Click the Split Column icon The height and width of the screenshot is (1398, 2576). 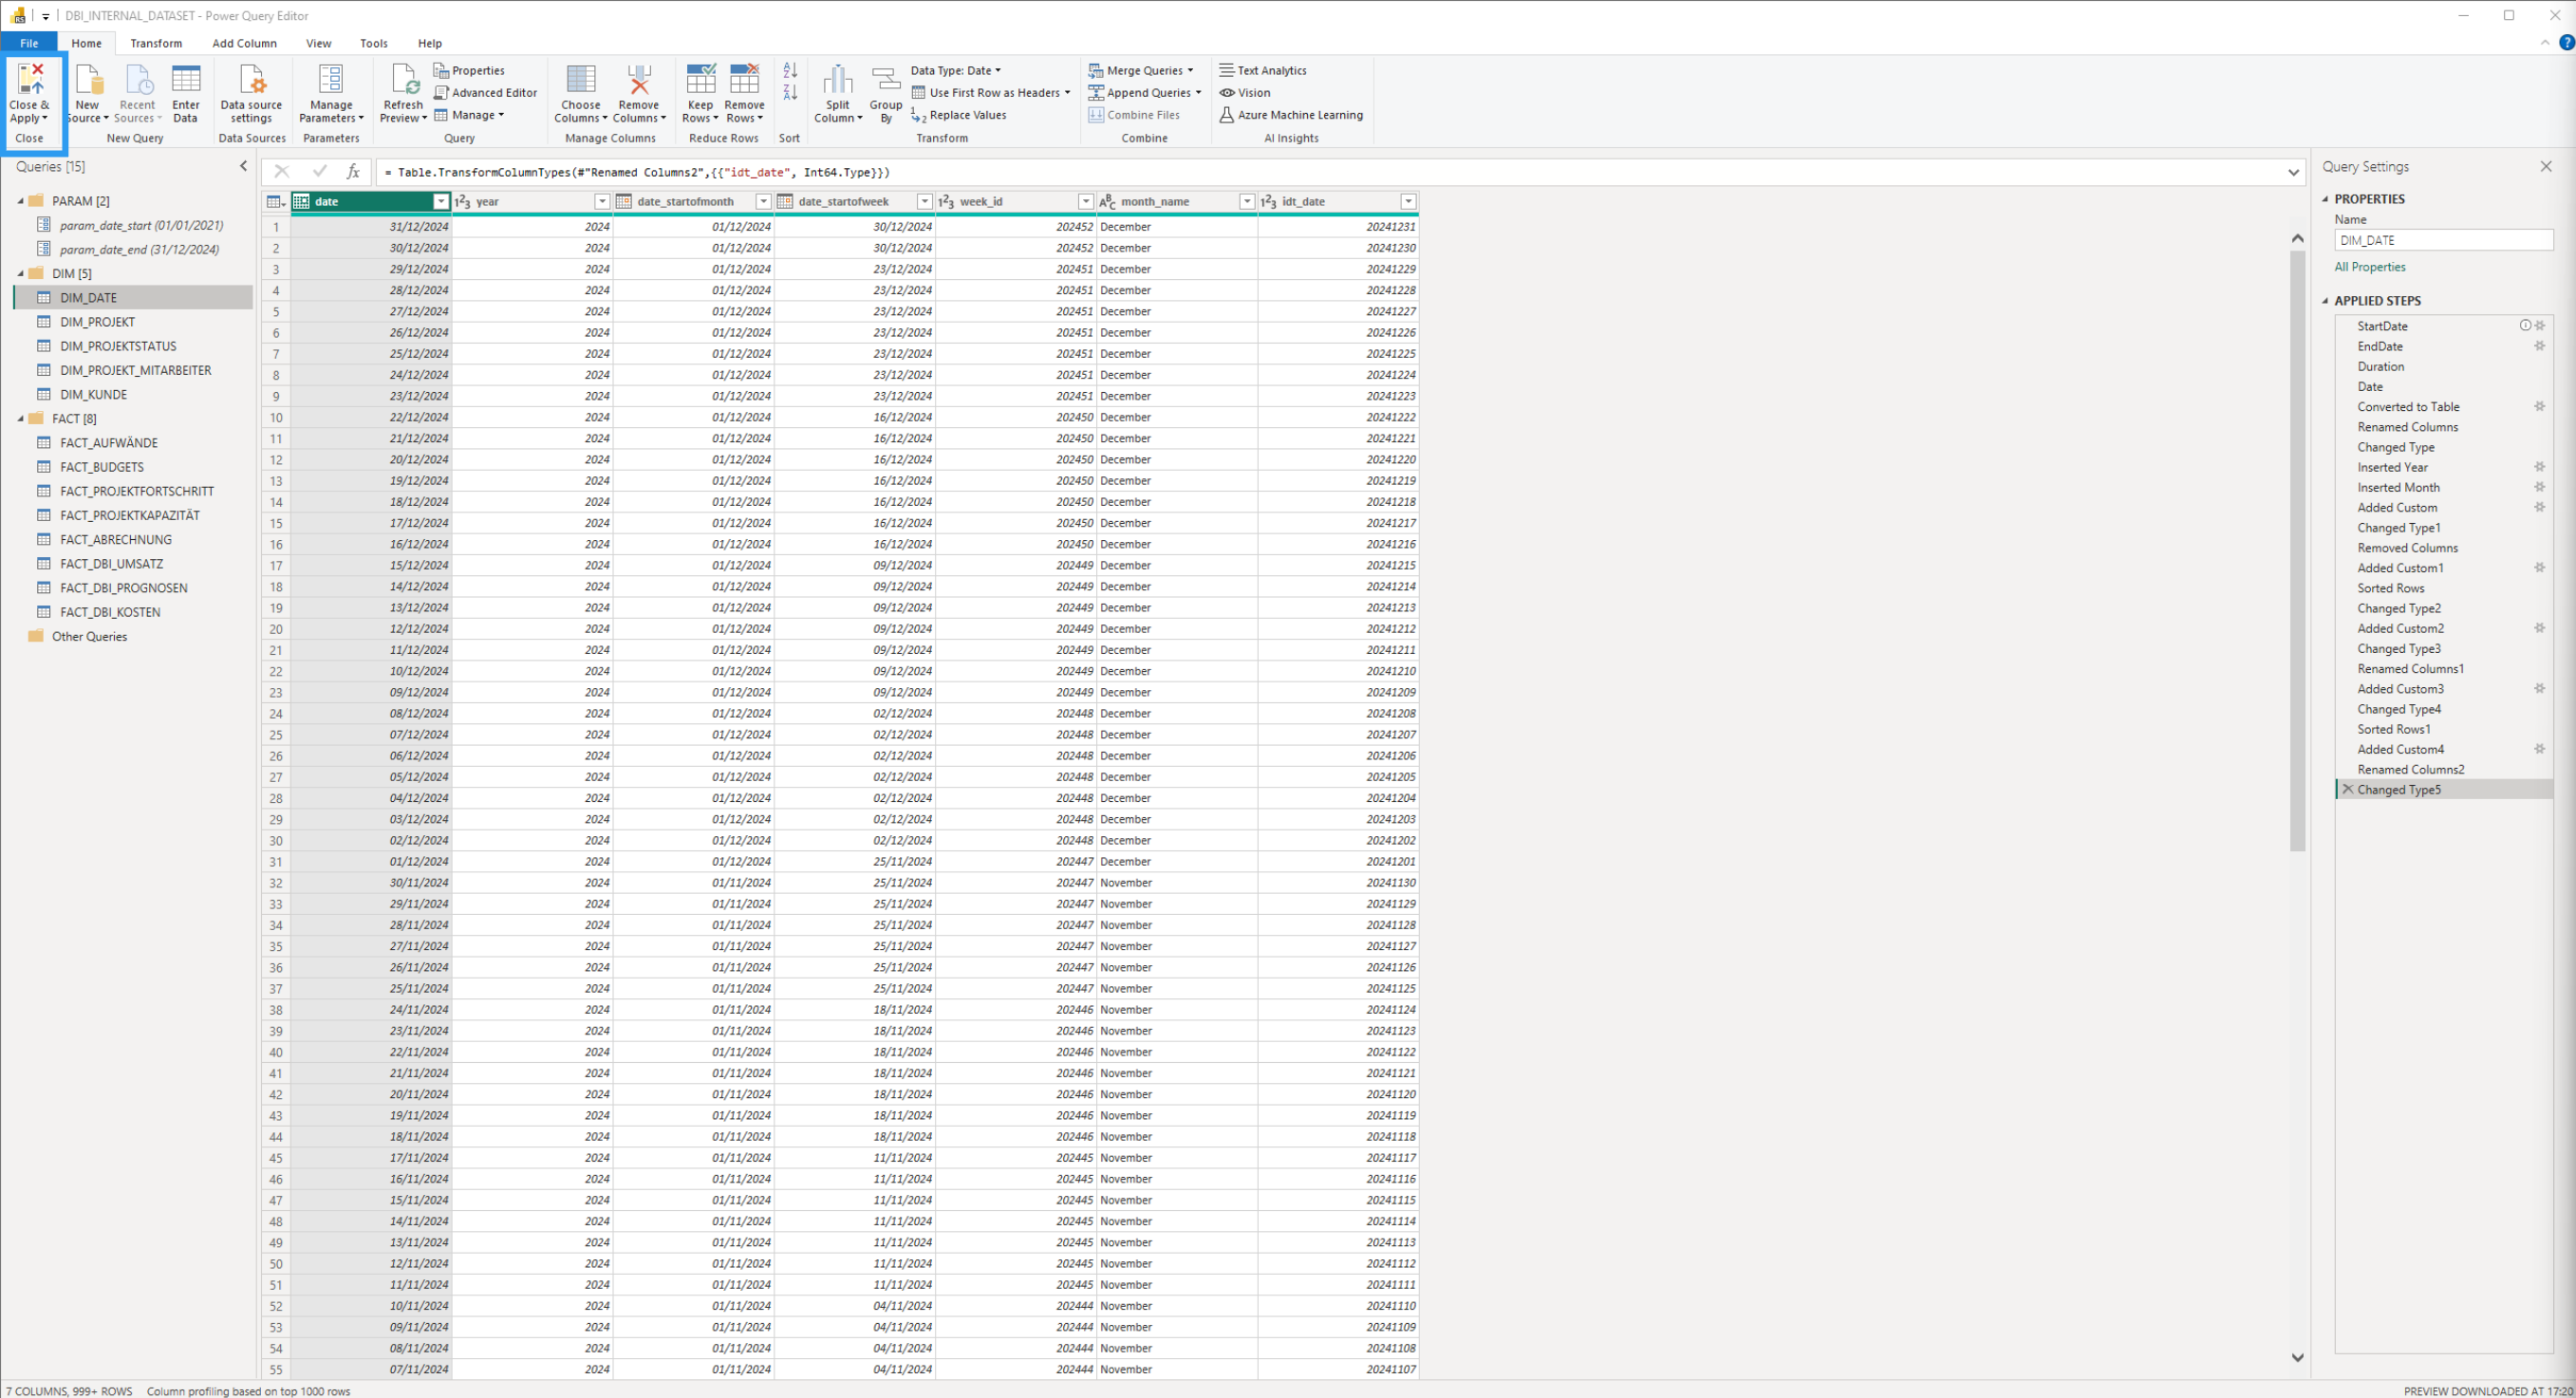(838, 79)
